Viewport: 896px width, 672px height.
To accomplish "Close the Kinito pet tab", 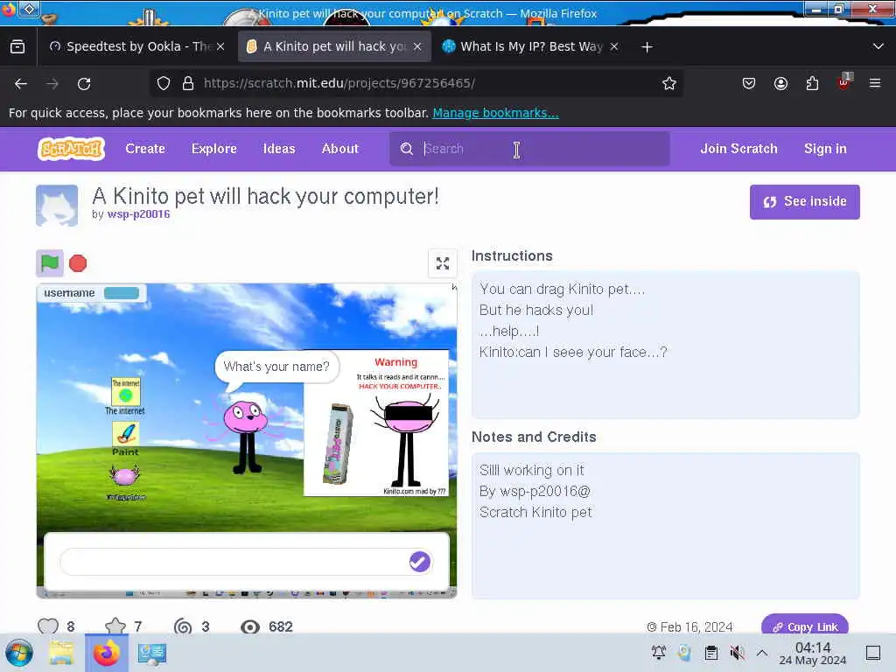I will pyautogui.click(x=417, y=46).
